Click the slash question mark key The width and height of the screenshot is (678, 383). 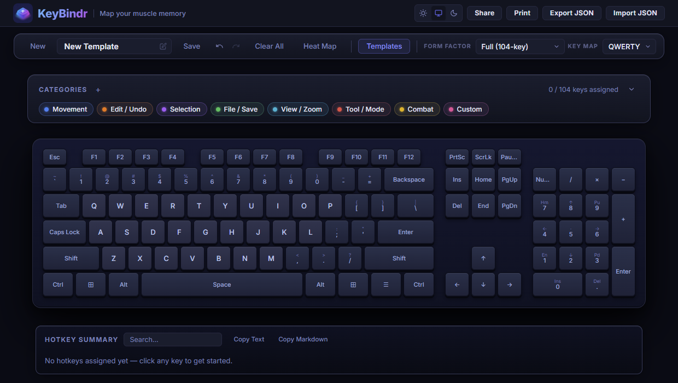[x=350, y=258]
